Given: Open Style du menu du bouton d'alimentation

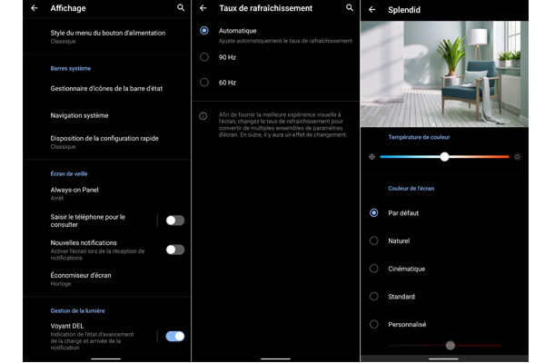Looking at the screenshot, I should [x=107, y=36].
